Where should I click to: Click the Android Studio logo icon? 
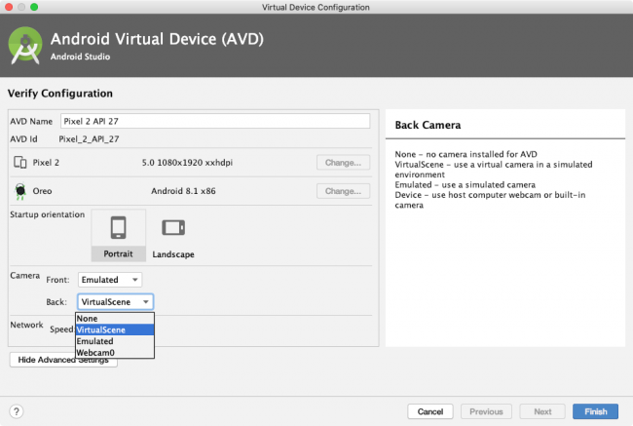pos(23,45)
